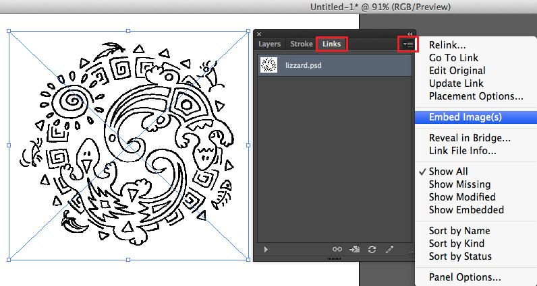Viewport: 537px width, 286px height.
Task: Expand link info disclosure triangle
Action: [266, 249]
